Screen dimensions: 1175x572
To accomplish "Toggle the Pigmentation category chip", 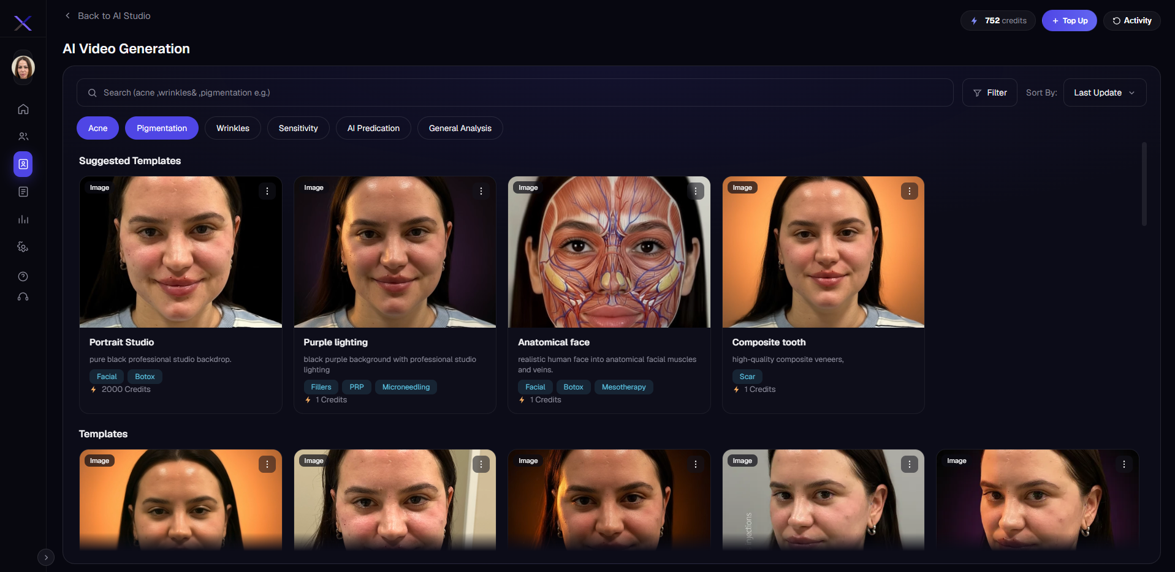I will pyautogui.click(x=162, y=128).
